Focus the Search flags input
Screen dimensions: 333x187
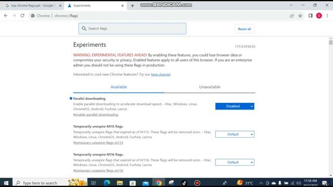click(132, 29)
